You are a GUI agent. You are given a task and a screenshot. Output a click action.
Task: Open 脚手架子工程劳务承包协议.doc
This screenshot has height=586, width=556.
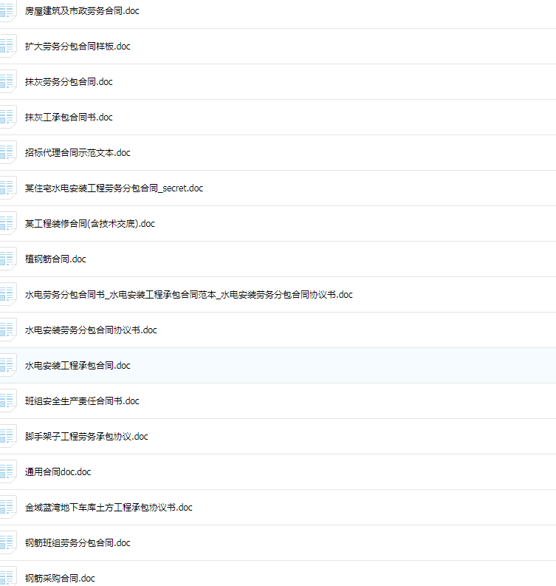[86, 436]
